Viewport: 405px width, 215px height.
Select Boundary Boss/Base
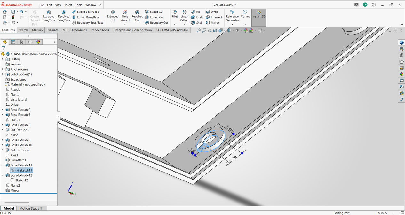click(87, 23)
